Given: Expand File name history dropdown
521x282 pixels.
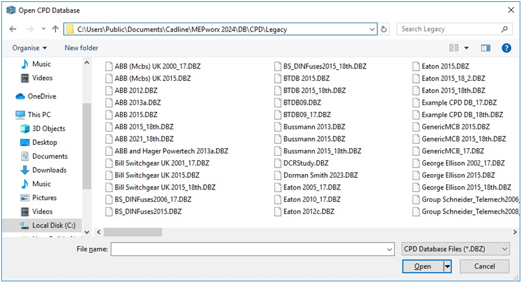Looking at the screenshot, I should click(390, 249).
